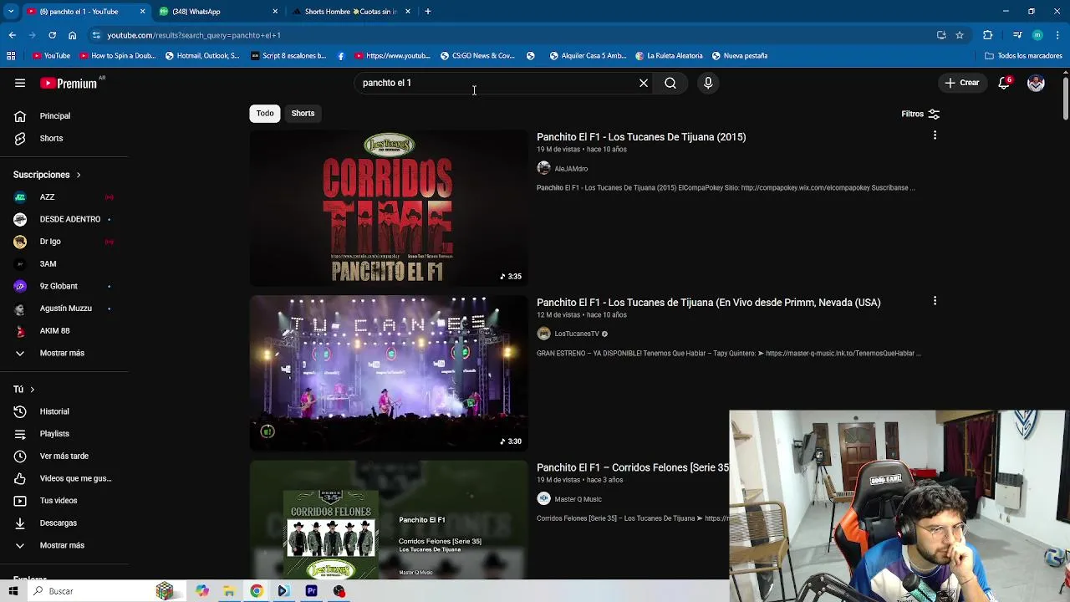
Task: Click the Corridos Felones album thumbnail
Action: [389, 519]
